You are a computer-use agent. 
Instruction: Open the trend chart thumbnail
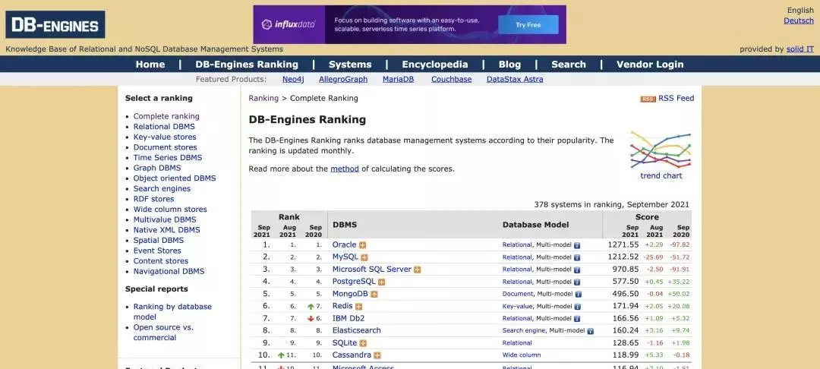tap(661, 150)
